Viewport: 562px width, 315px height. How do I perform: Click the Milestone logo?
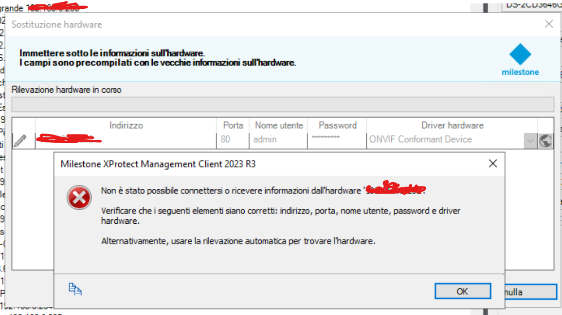coord(520,60)
